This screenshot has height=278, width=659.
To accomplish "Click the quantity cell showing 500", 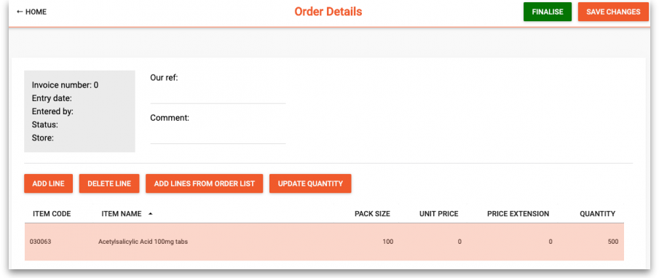I will tap(613, 242).
